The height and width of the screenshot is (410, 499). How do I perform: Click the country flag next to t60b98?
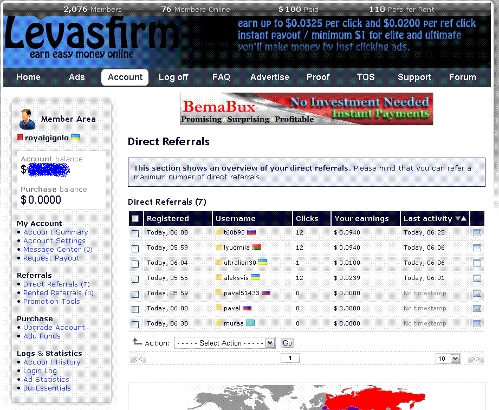coord(251,232)
